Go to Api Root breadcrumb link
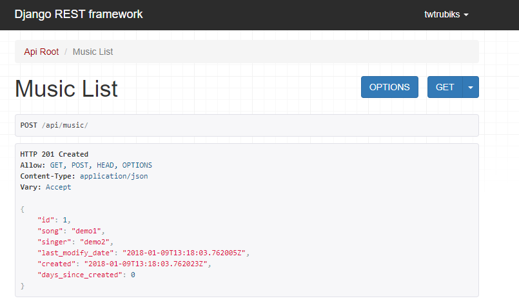 pyautogui.click(x=41, y=52)
